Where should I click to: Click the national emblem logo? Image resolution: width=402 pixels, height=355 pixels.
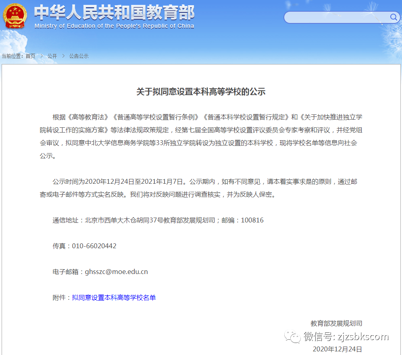click(15, 16)
